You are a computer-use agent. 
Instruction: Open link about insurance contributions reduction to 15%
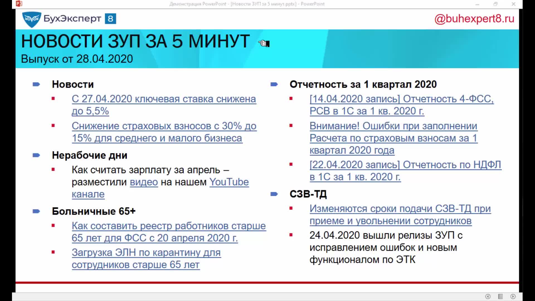(x=164, y=126)
